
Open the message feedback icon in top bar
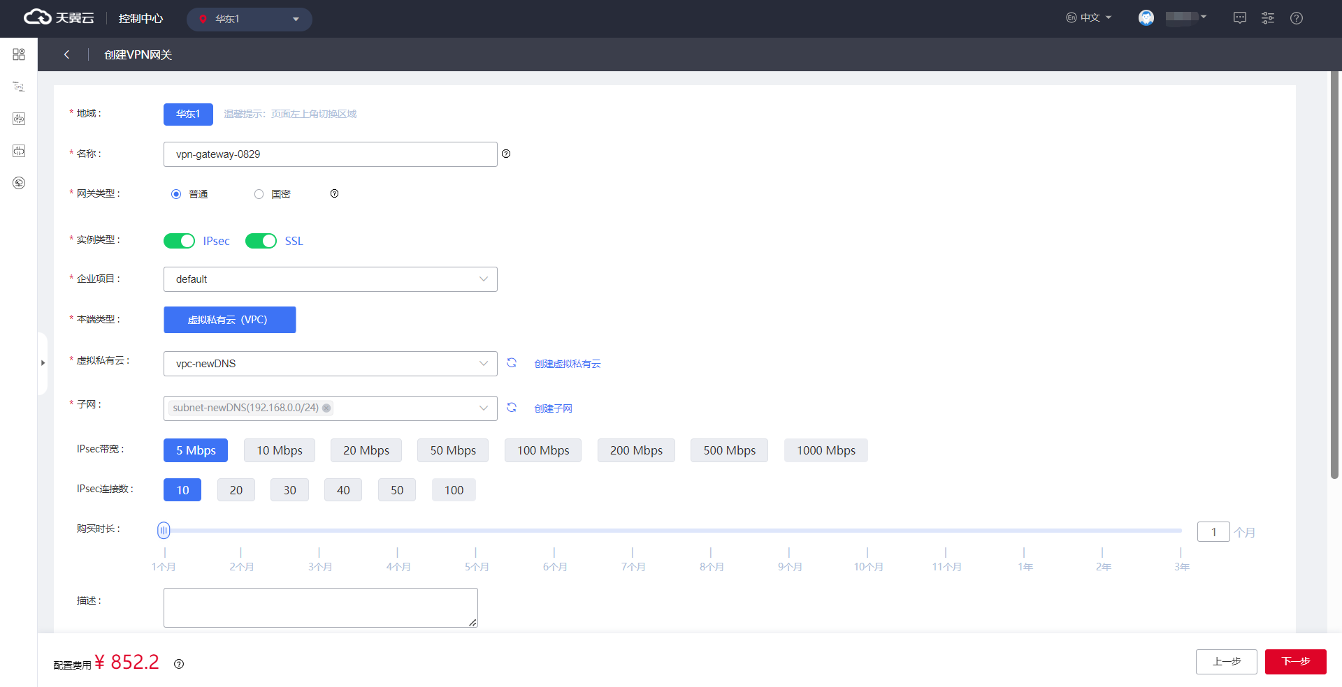point(1240,18)
